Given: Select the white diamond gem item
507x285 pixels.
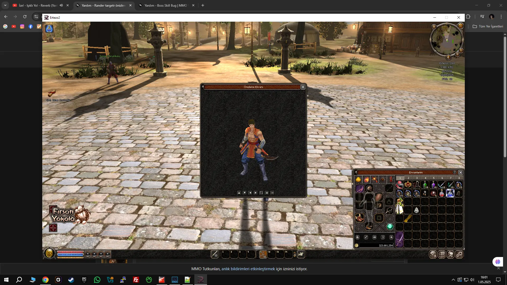Looking at the screenshot, I should point(416,210).
